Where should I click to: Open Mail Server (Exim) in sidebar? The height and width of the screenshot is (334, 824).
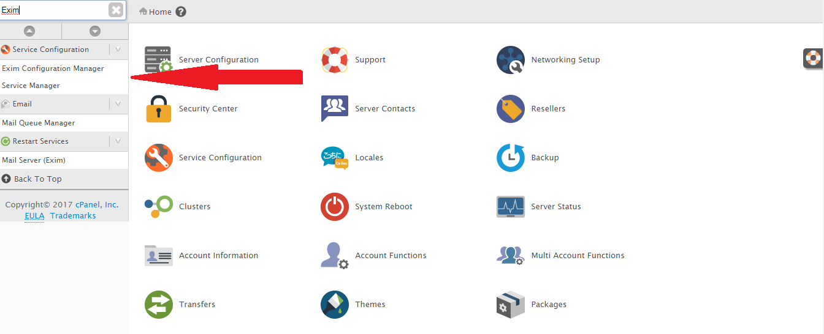click(34, 160)
